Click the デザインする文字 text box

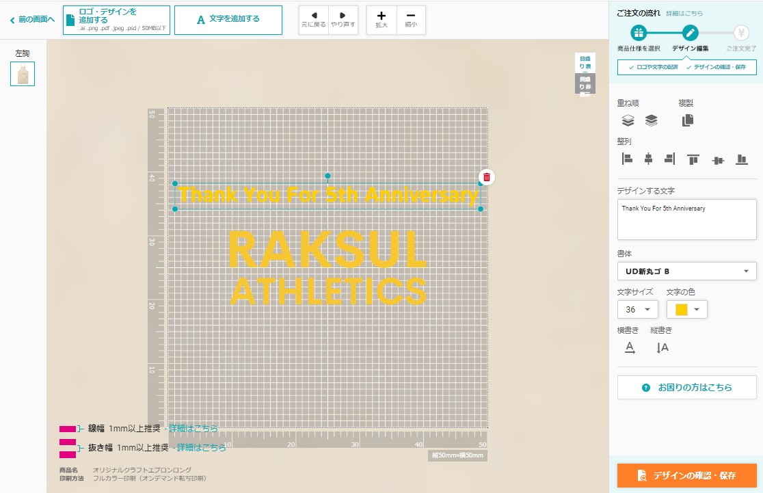[x=686, y=219]
